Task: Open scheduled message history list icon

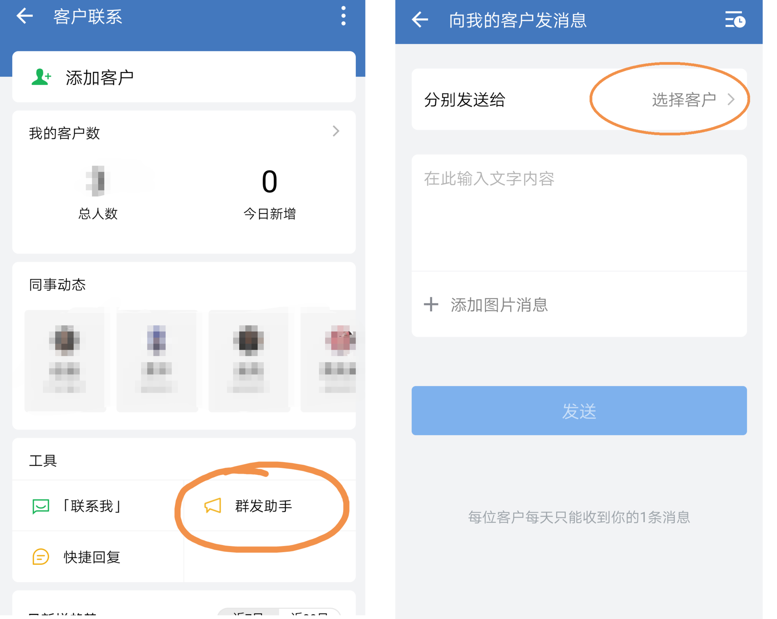Action: (735, 19)
